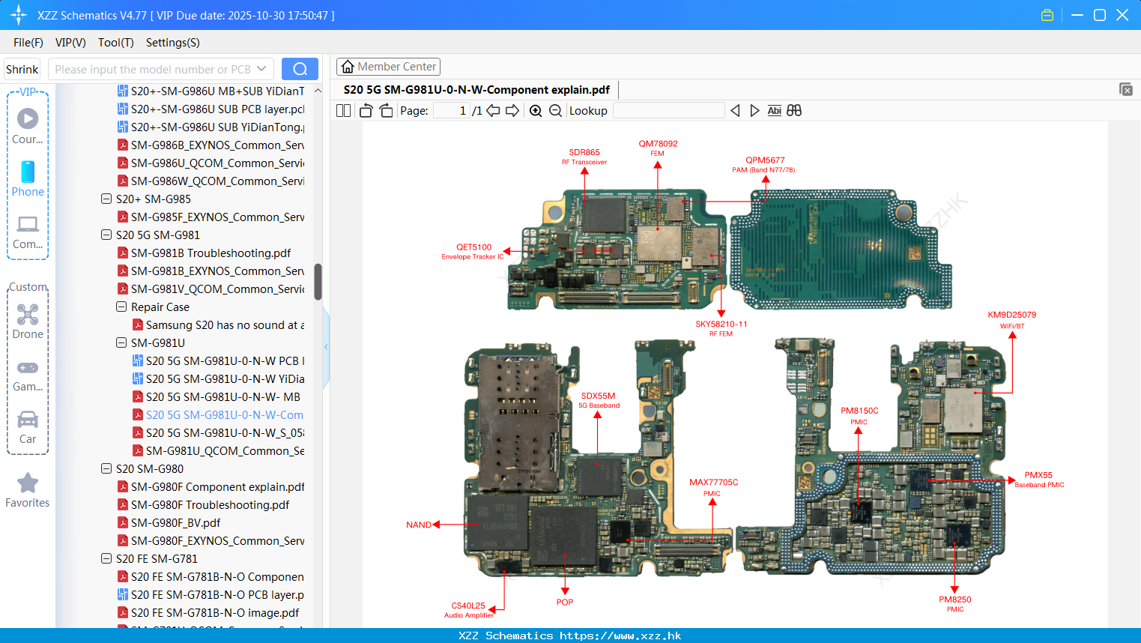
Task: Open the VIP(V) menu
Action: coord(70,43)
